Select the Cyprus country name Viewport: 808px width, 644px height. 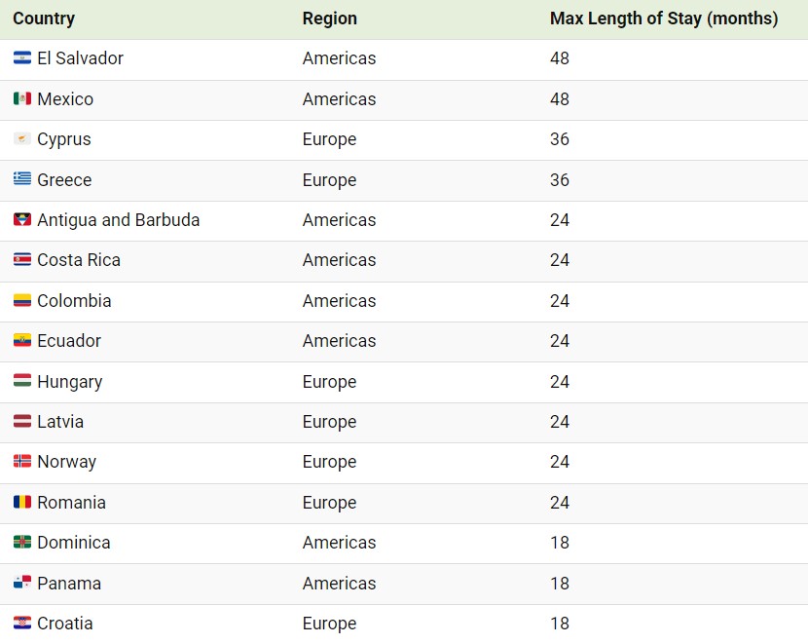(64, 139)
